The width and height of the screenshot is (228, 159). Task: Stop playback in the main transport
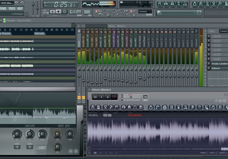(58, 12)
